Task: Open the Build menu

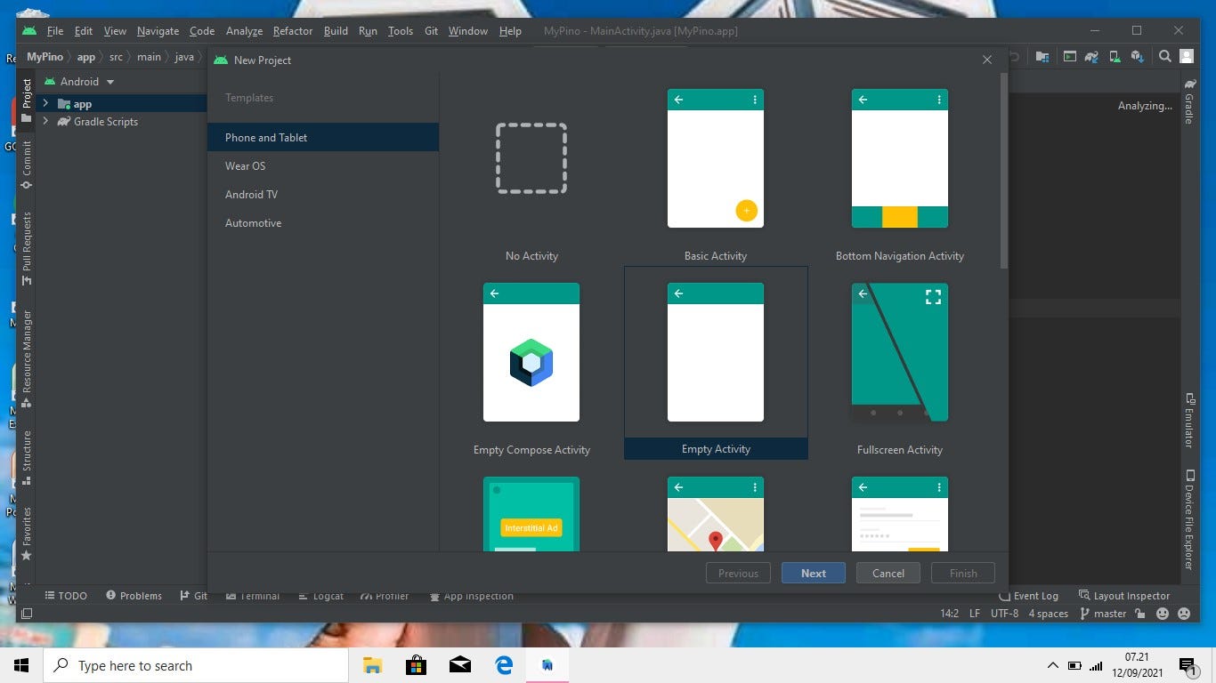Action: pyautogui.click(x=336, y=30)
